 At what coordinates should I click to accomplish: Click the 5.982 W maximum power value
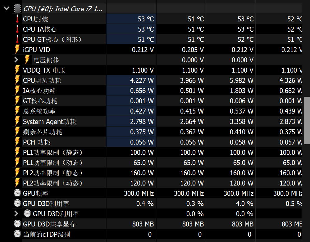pos(241,81)
